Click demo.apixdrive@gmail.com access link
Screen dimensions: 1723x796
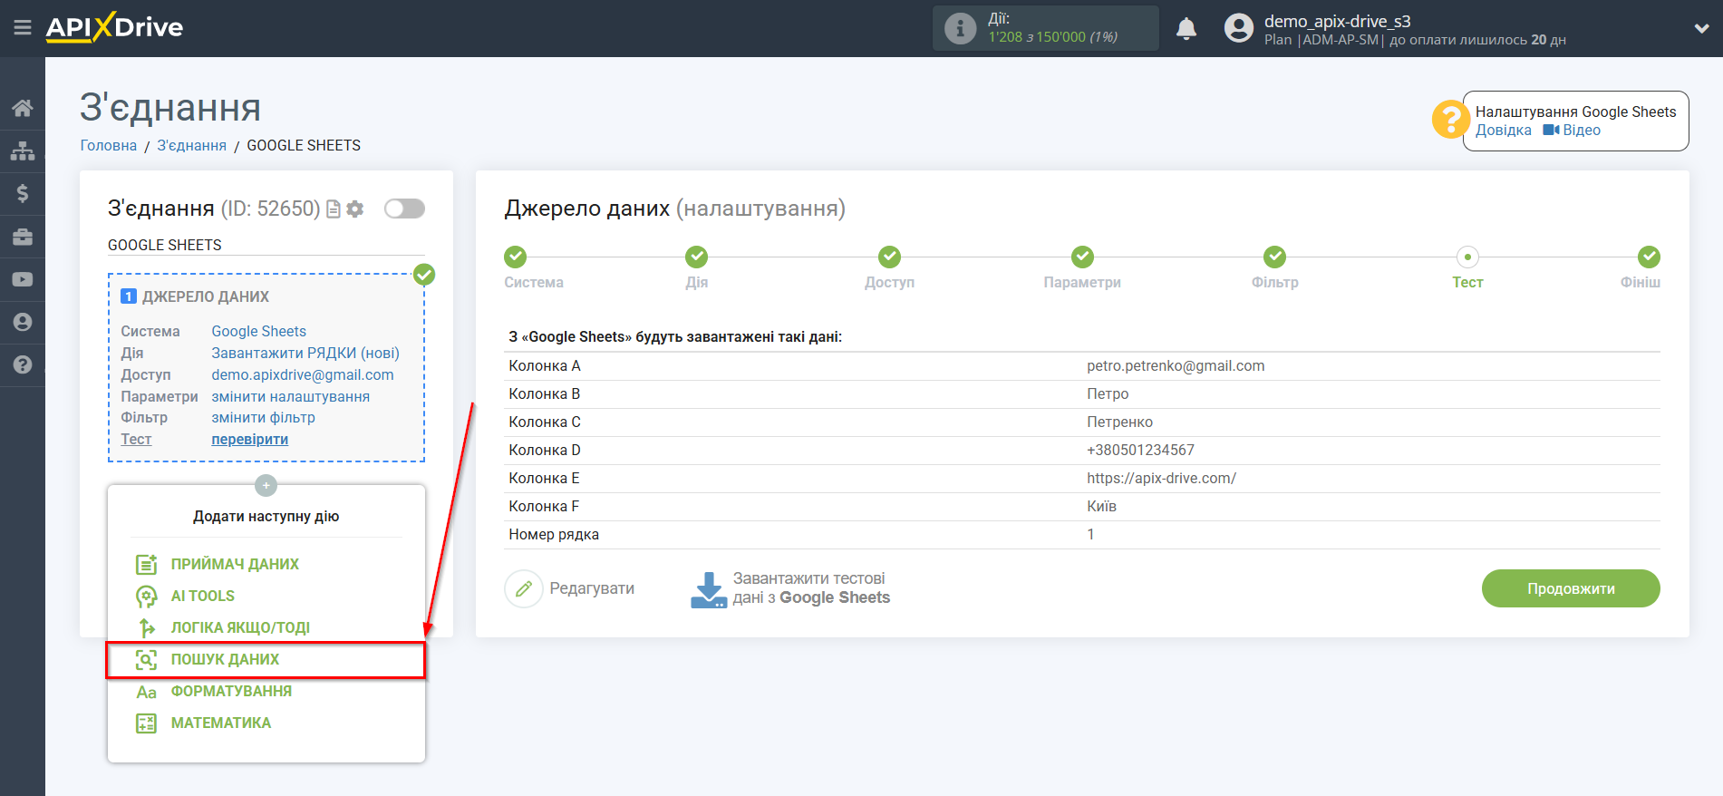coord(303,374)
